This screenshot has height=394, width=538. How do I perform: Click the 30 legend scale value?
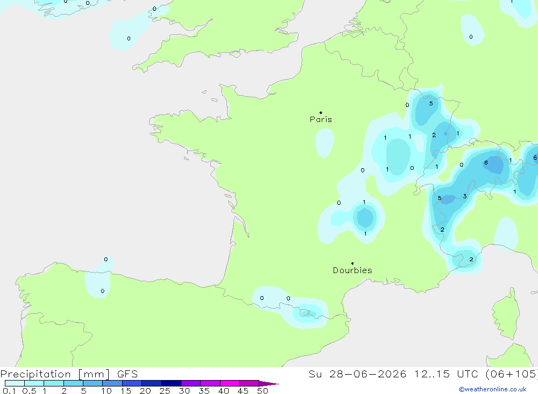pyautogui.click(x=184, y=391)
